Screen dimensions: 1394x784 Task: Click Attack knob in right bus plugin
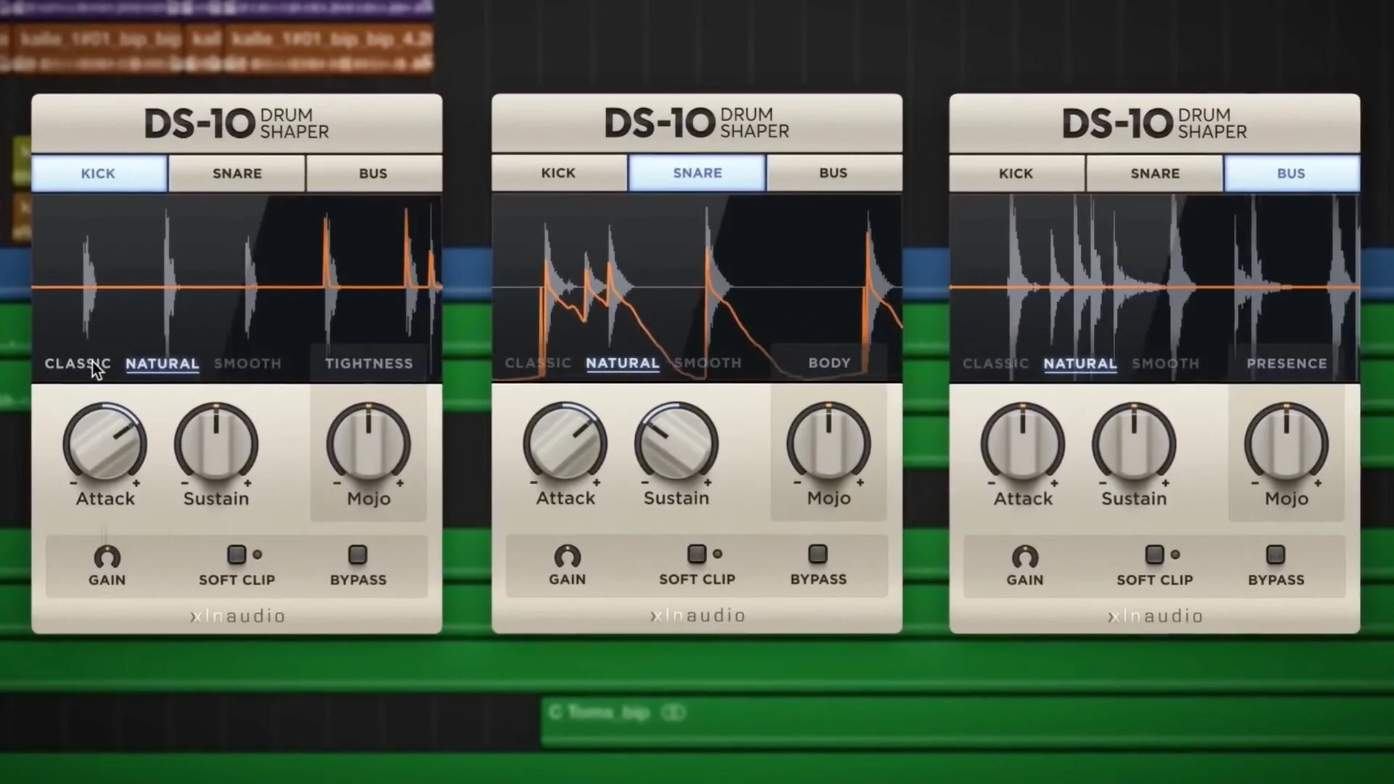[x=1023, y=442]
